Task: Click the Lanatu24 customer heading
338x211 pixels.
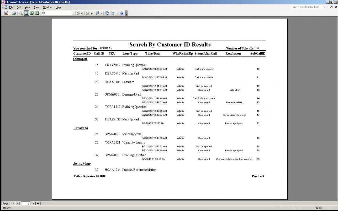Action: (x=80, y=128)
